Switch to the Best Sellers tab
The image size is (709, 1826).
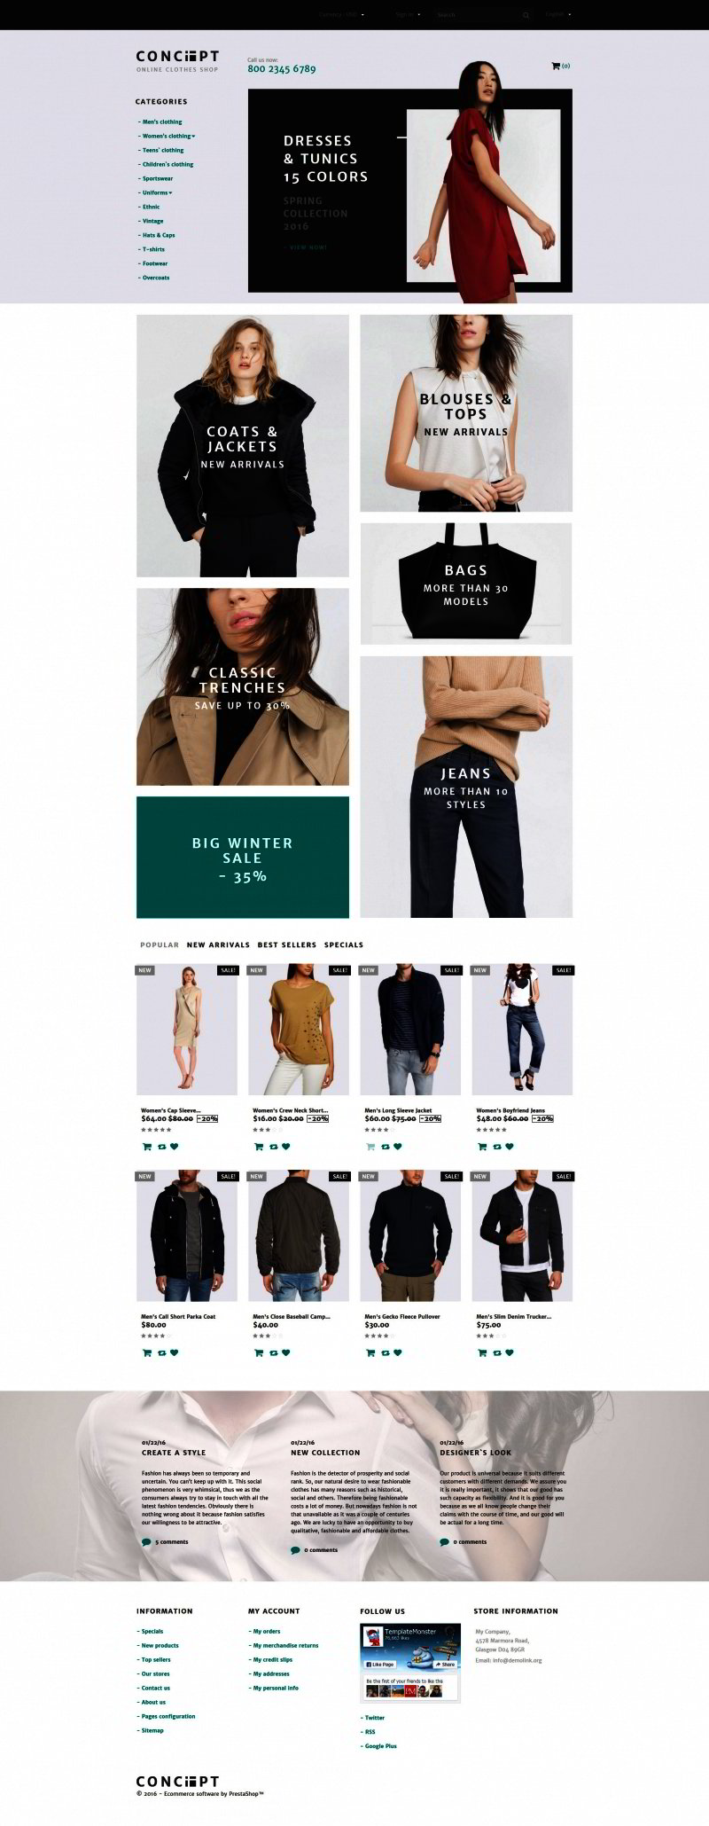tap(287, 944)
